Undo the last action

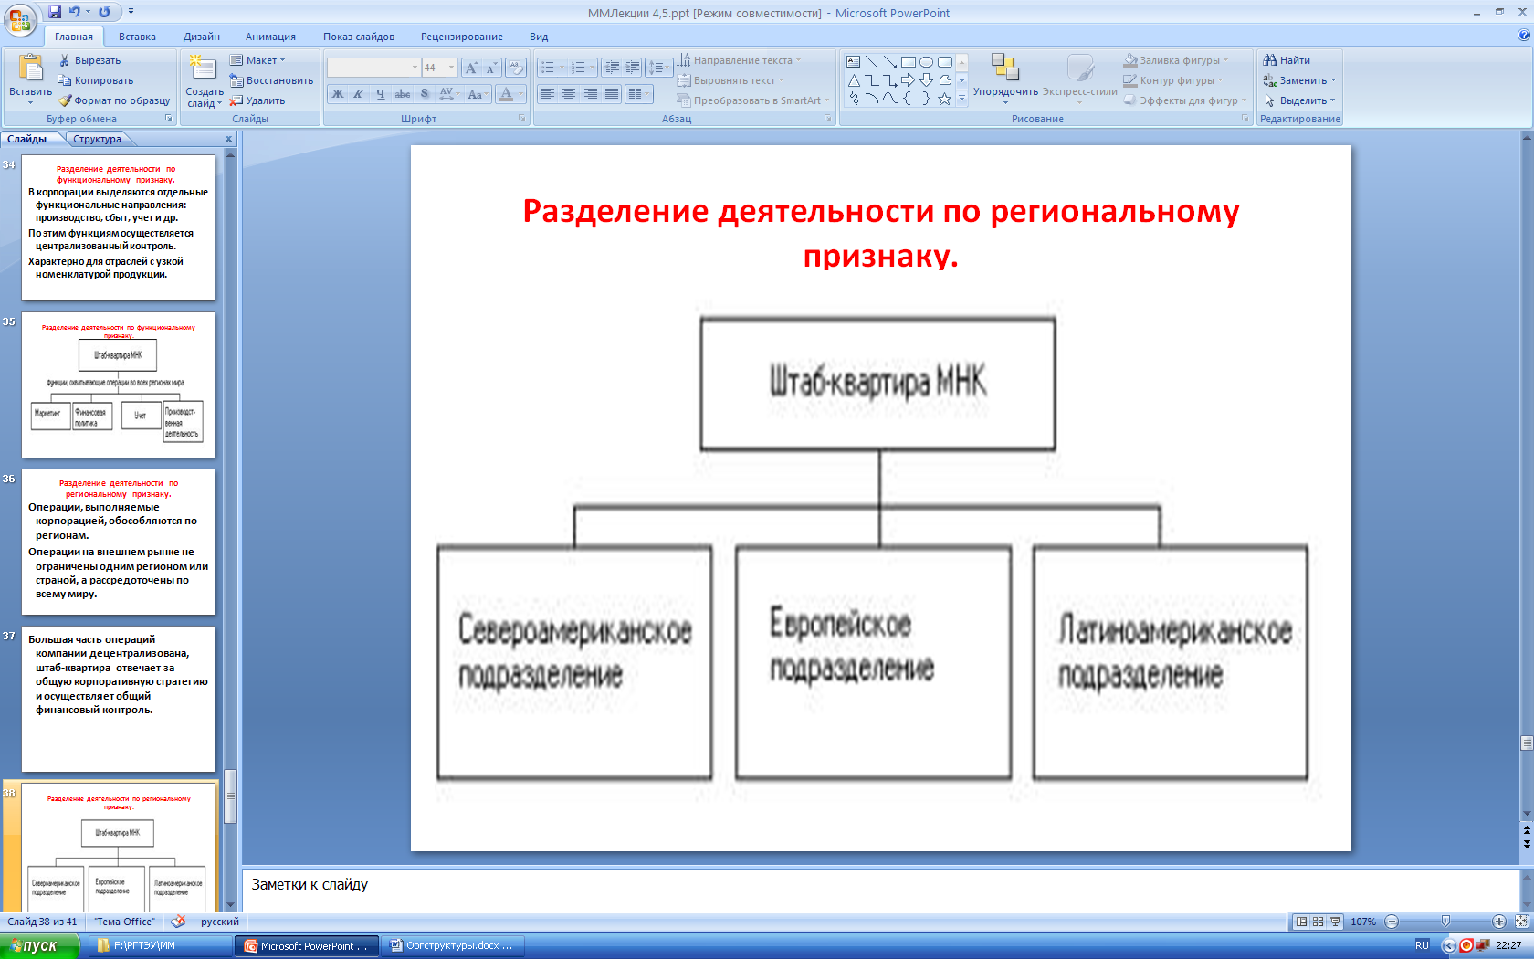[74, 12]
